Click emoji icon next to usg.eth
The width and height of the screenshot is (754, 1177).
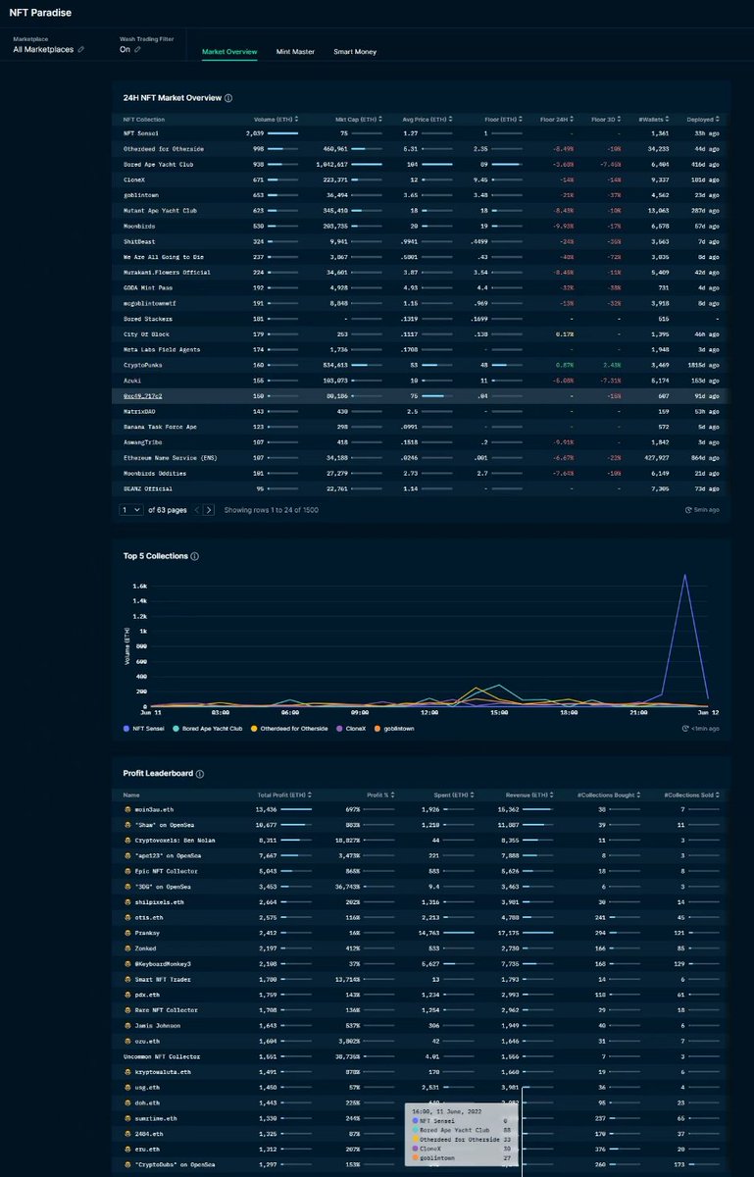click(127, 1088)
